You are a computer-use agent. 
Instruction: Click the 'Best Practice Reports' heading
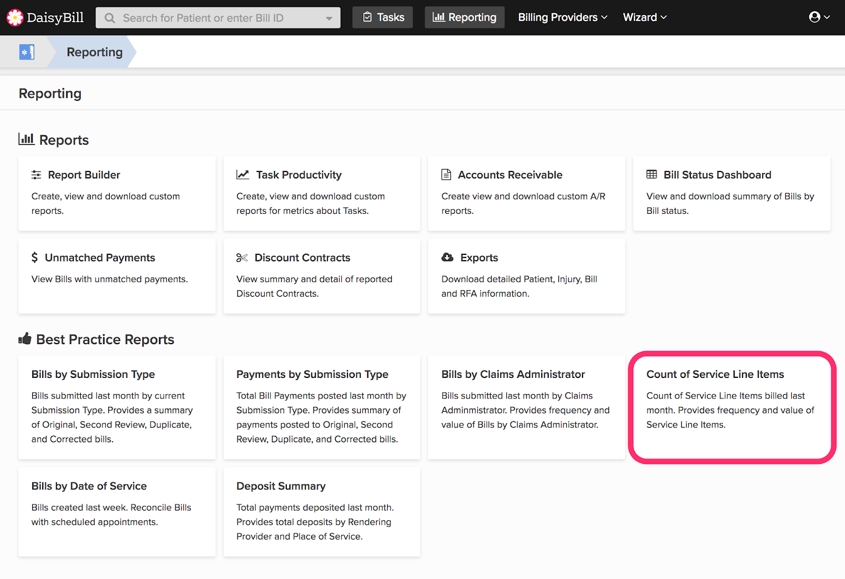[x=105, y=339]
